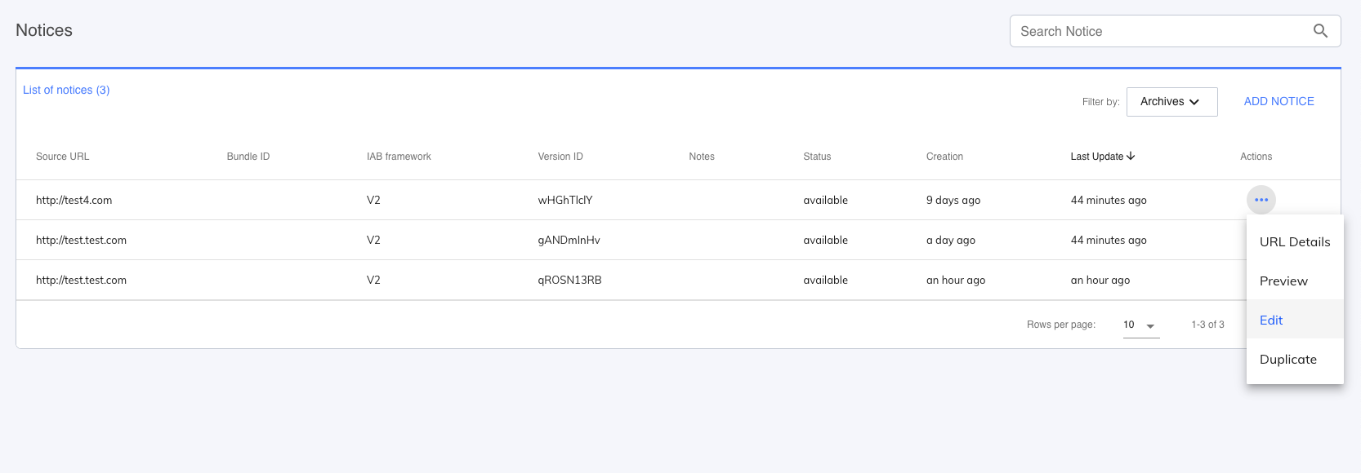Viewport: 1361px width, 473px height.
Task: Sort by the Status column header
Action: pos(817,157)
